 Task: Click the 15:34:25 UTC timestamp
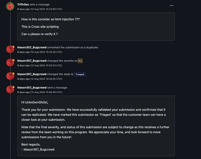(40, 79)
